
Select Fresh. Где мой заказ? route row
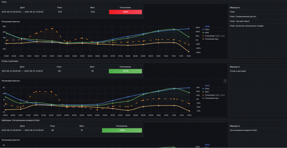(x=257, y=21)
